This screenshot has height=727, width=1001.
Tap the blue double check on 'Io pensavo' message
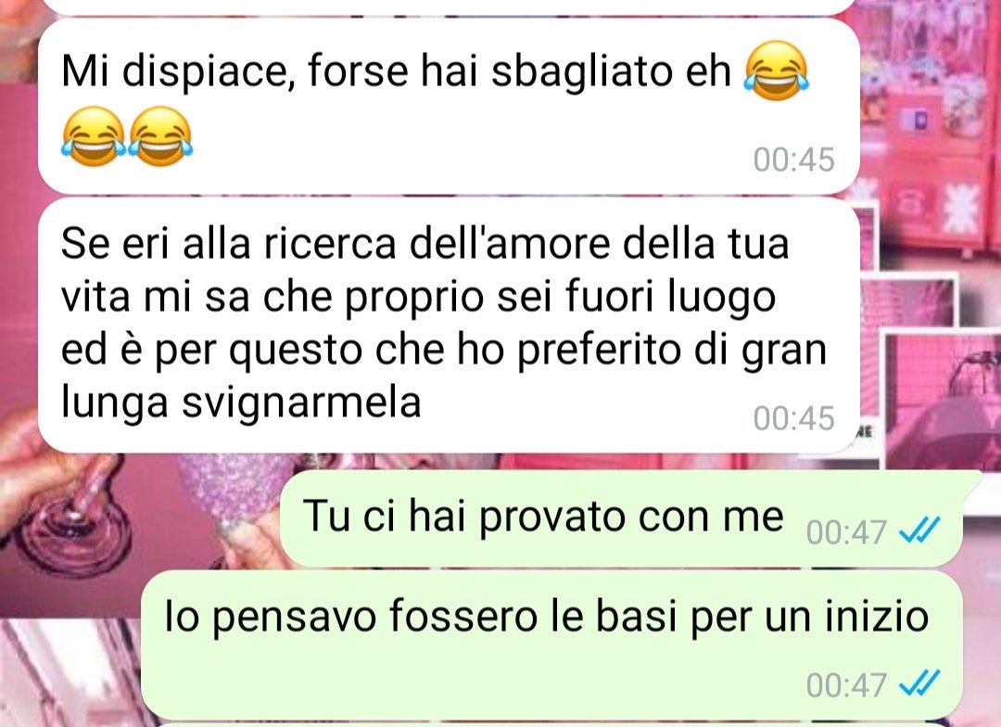pyautogui.click(x=919, y=683)
